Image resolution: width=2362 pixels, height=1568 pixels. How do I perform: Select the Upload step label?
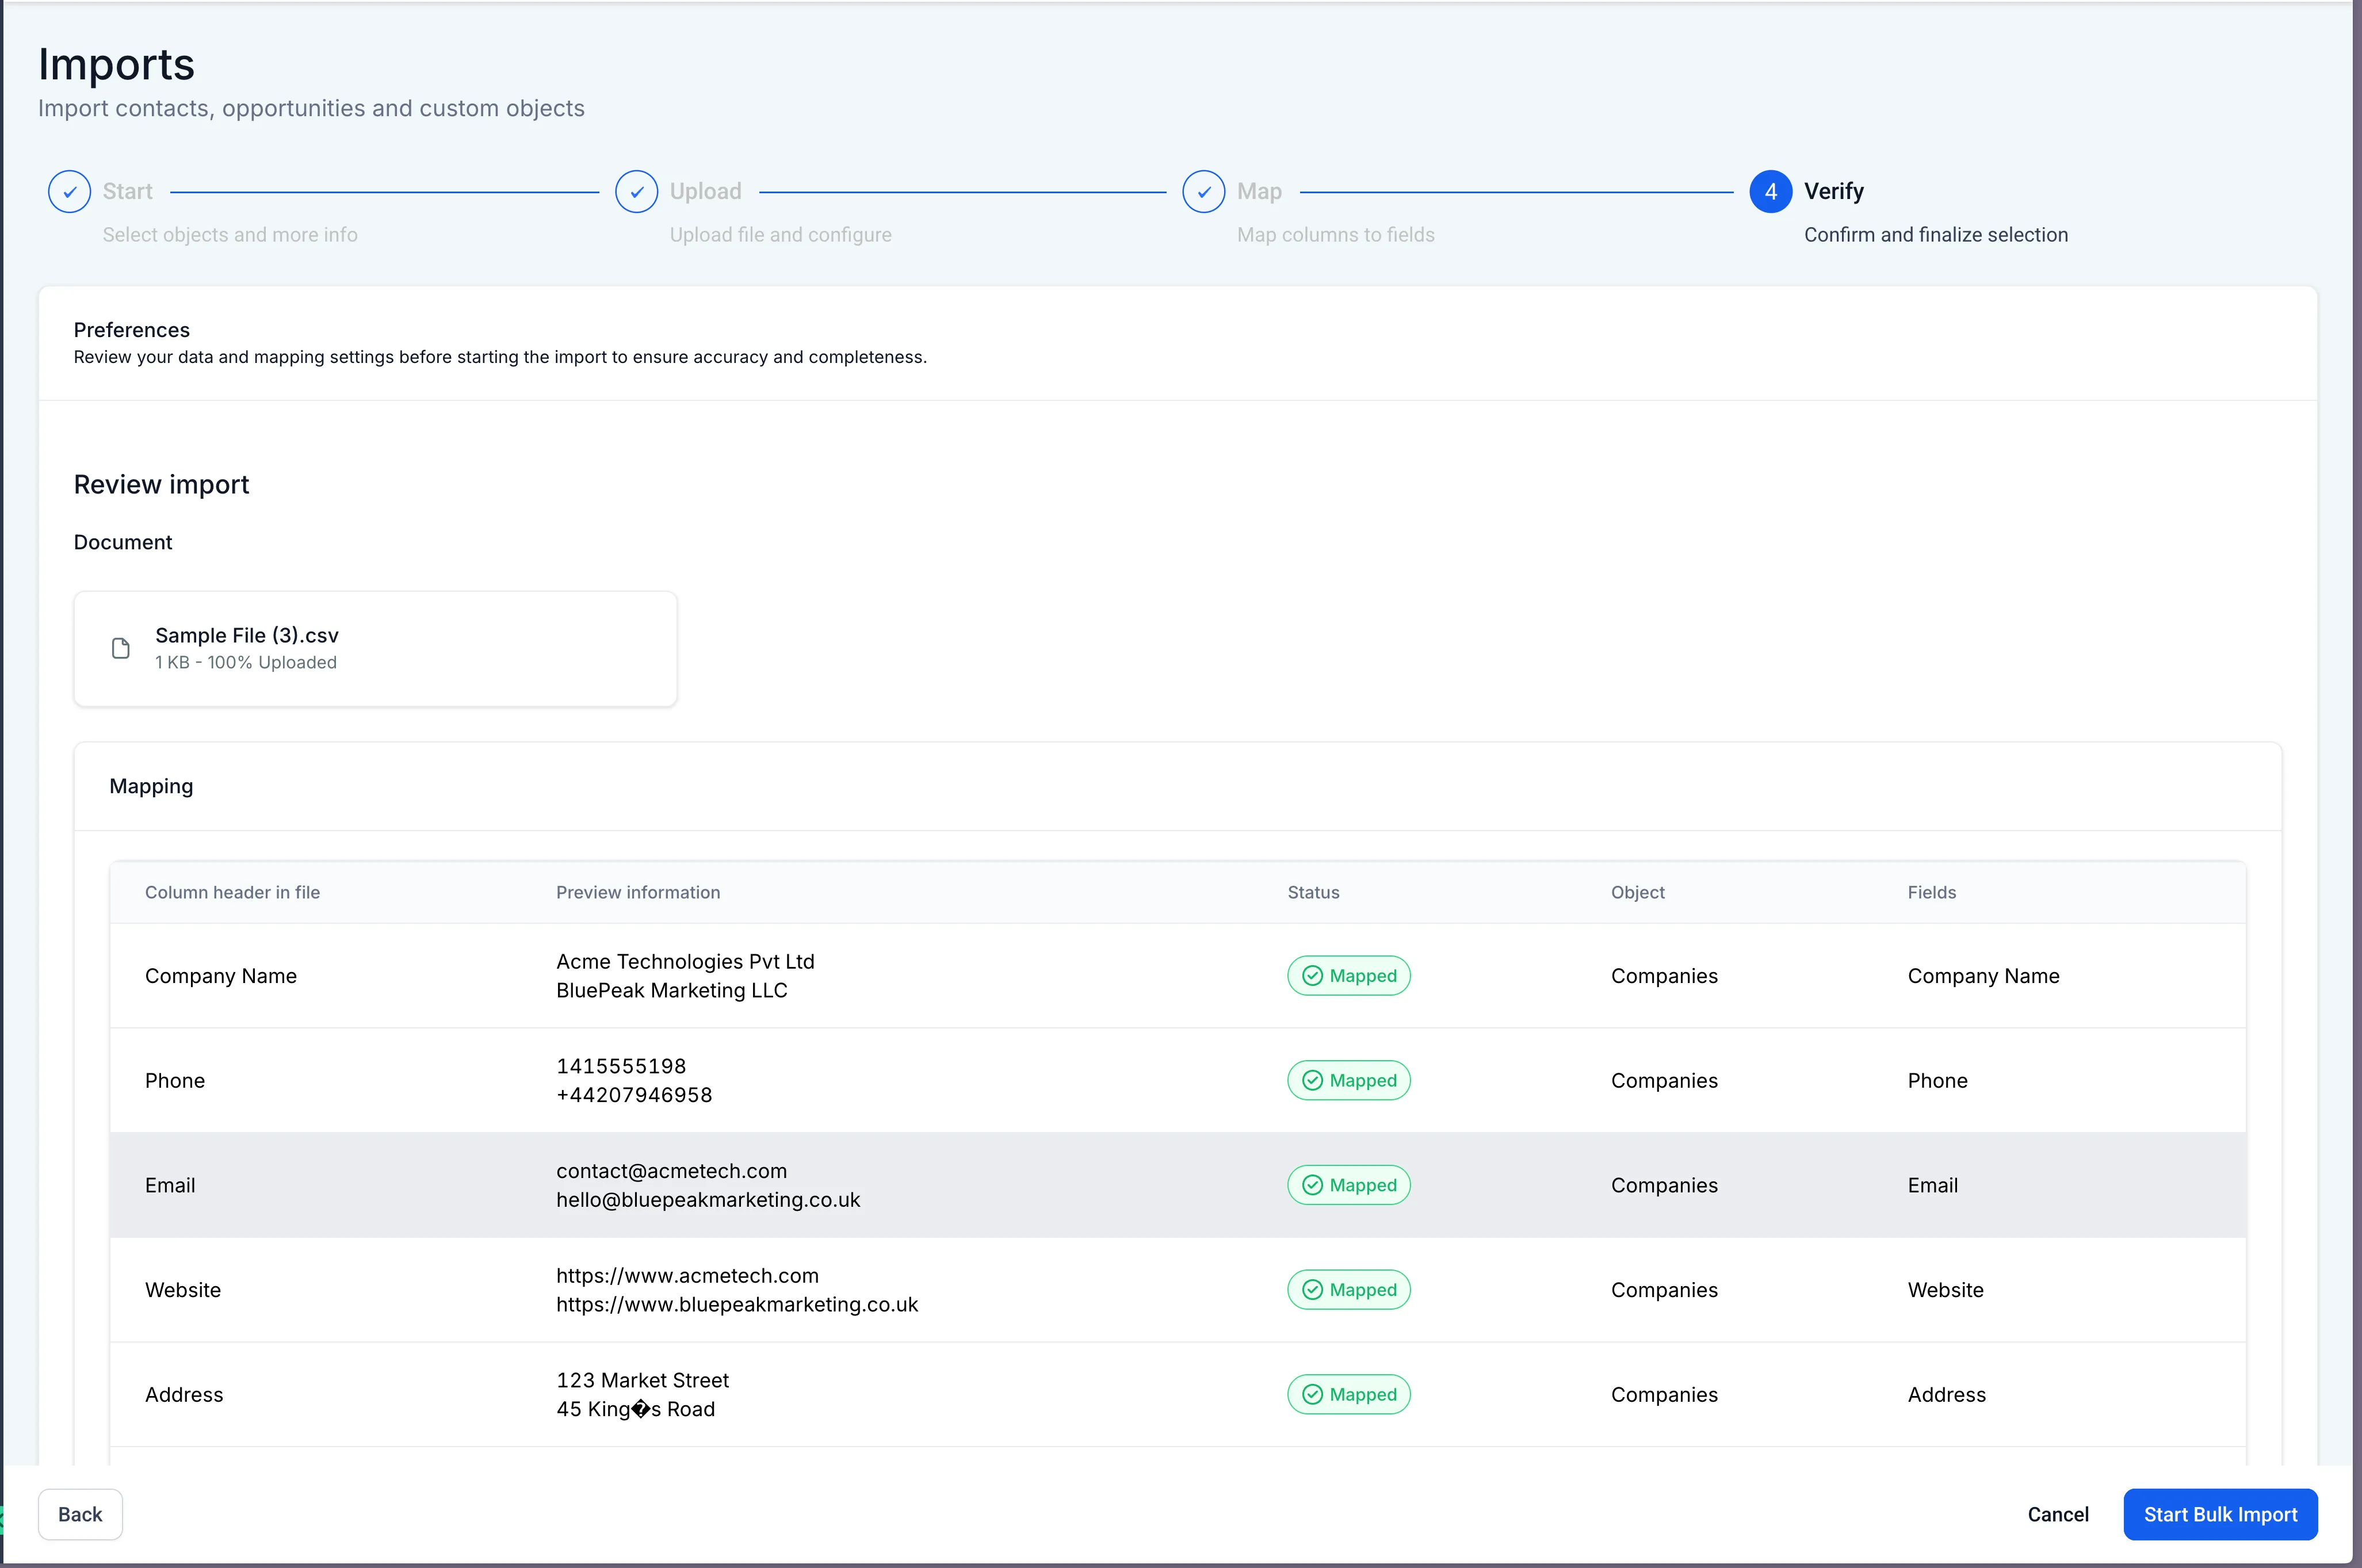coord(706,191)
